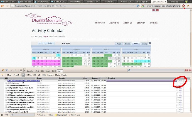This screenshot has height=117, width=192.
Task: Switch site language to English flag
Action: coord(154,10)
